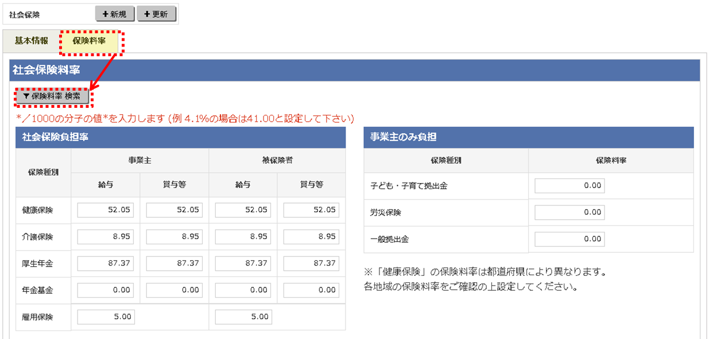Click the 年金基金 事業主 給与 field
Screen dimensions: 717x339
click(x=106, y=290)
